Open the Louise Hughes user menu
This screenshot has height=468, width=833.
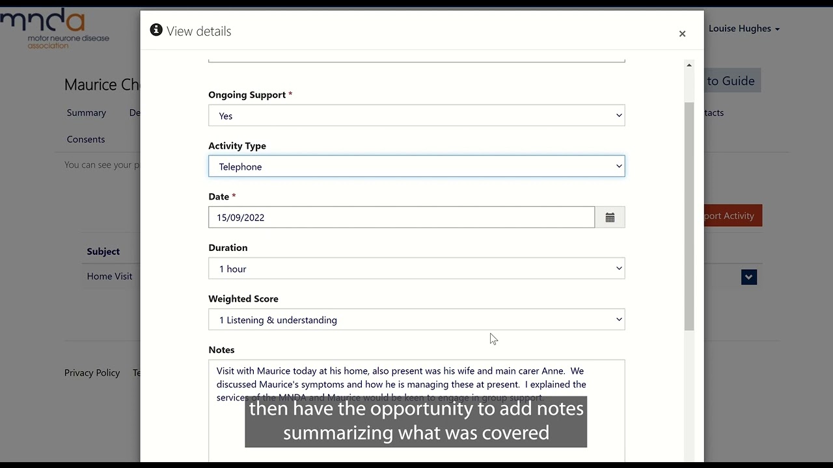744,29
